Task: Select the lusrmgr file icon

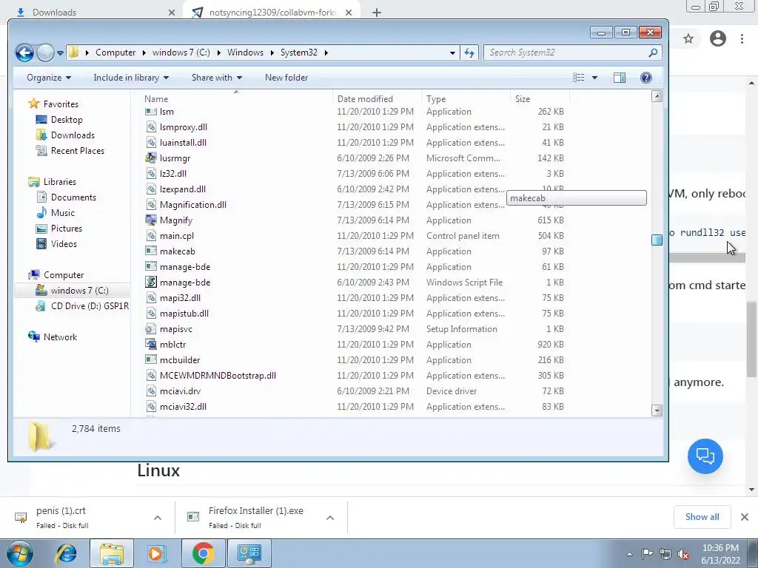Action: coord(151,158)
